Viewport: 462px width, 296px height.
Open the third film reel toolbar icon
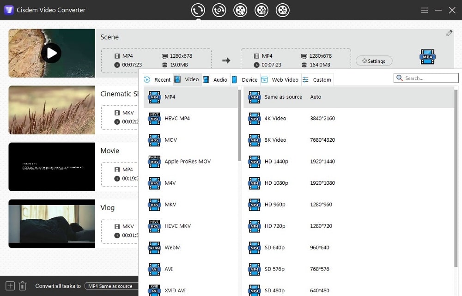(240, 10)
